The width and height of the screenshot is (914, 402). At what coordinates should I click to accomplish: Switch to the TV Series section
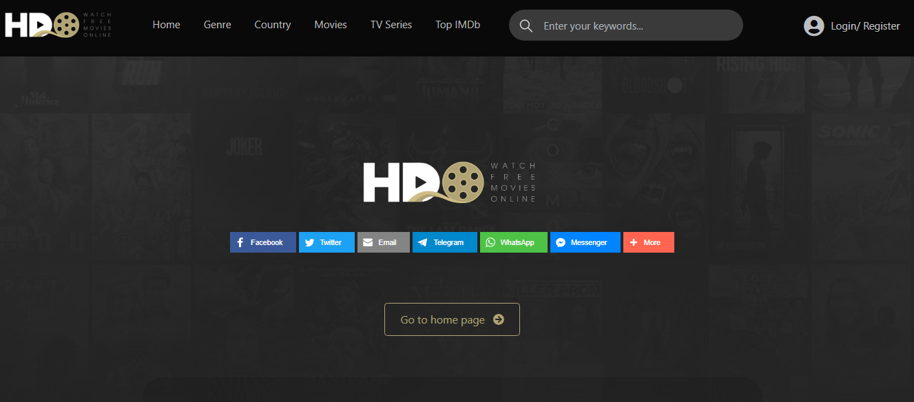[x=391, y=25]
